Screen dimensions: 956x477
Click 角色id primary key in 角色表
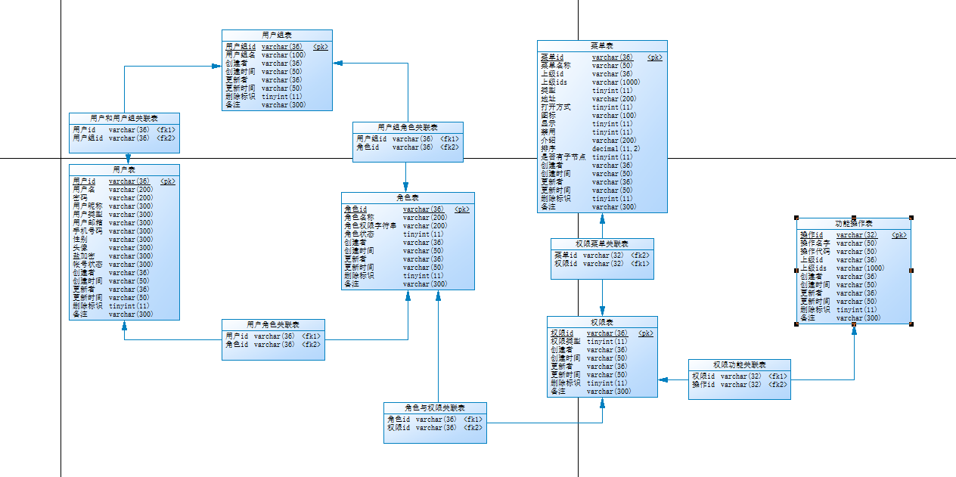click(x=408, y=209)
